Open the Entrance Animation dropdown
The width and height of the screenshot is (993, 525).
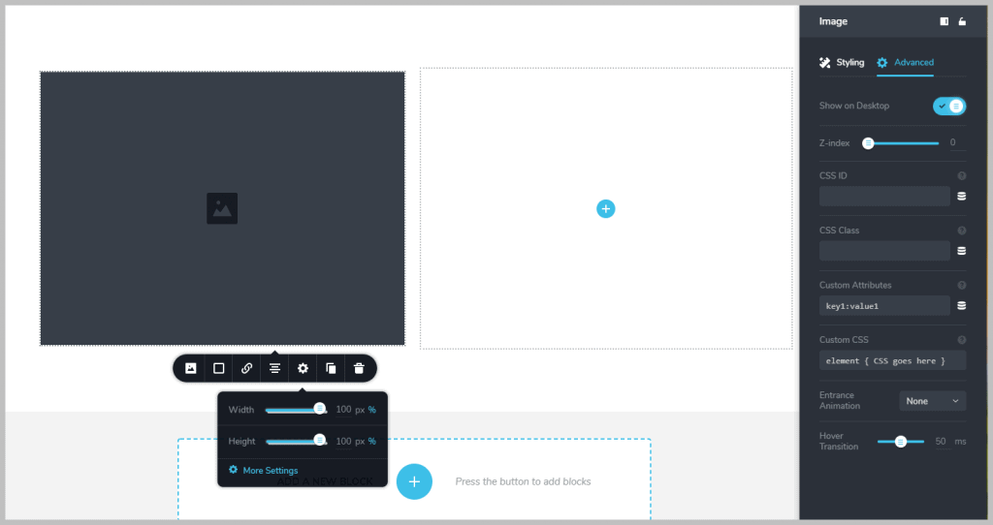point(932,401)
